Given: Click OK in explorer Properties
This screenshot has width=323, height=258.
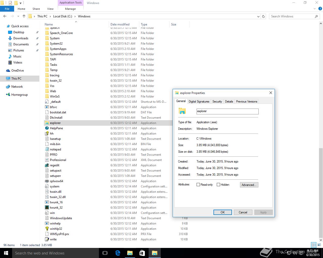Looking at the screenshot, I should (223, 212).
